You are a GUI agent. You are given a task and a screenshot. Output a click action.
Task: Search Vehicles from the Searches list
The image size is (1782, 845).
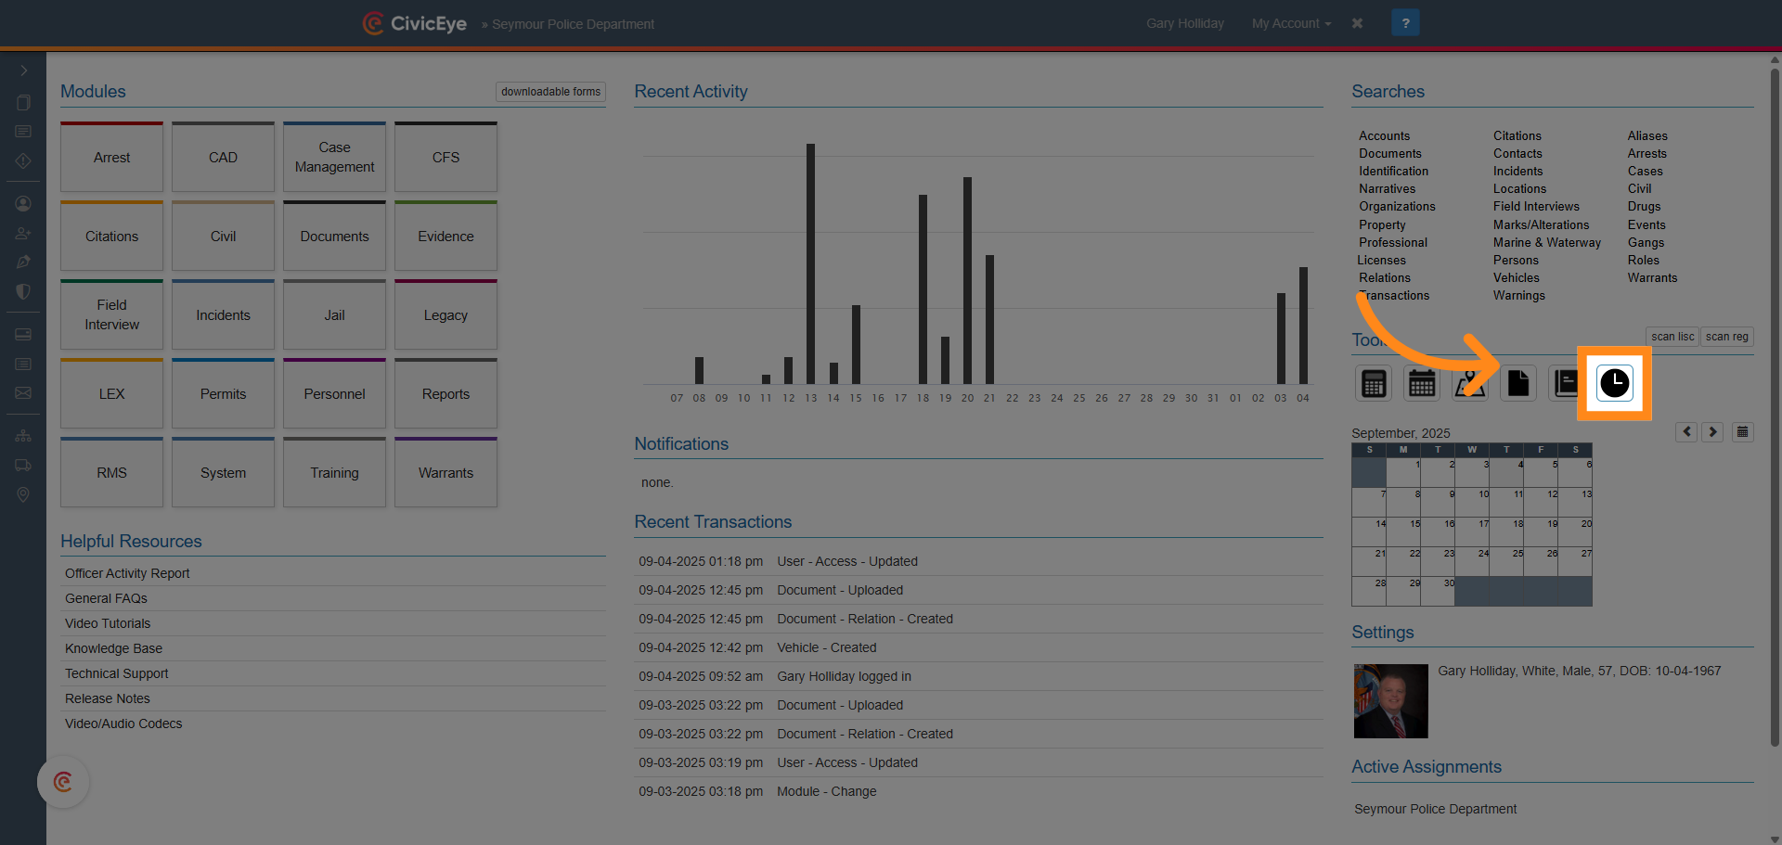pos(1516,277)
